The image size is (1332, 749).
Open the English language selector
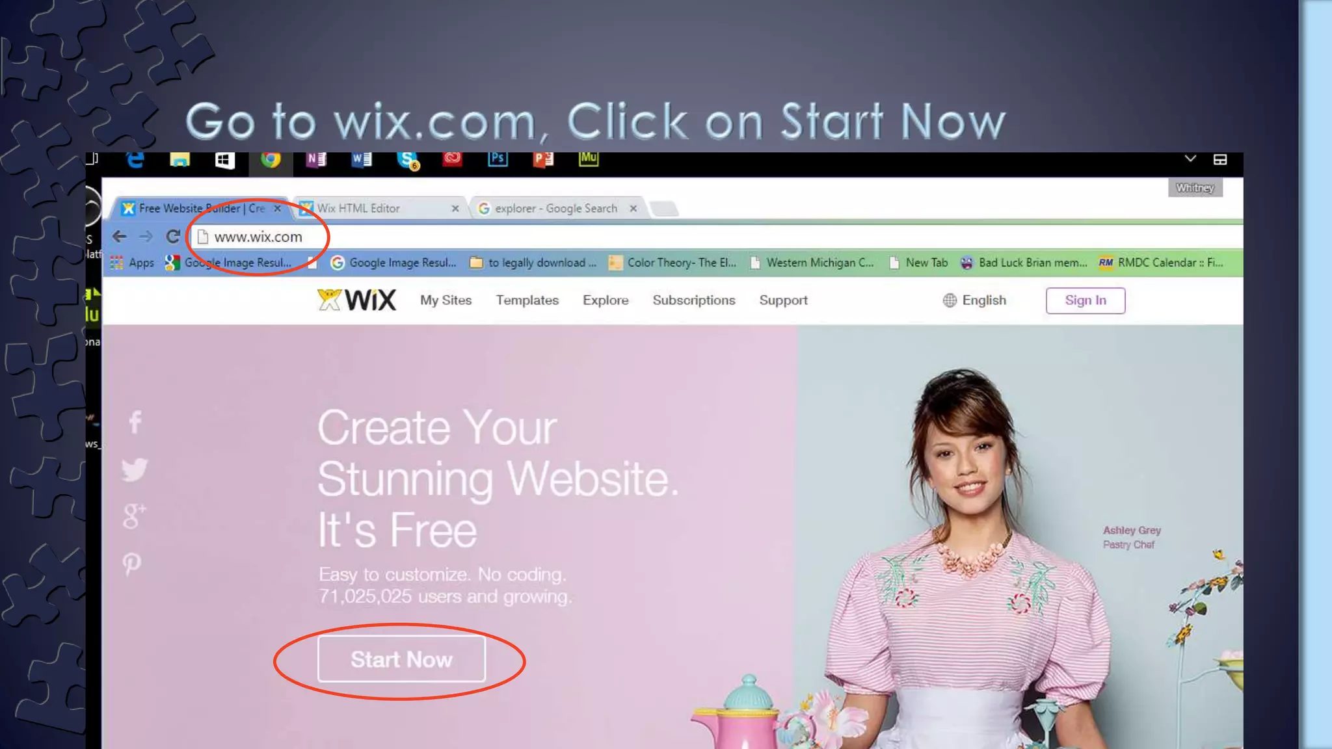coord(974,300)
